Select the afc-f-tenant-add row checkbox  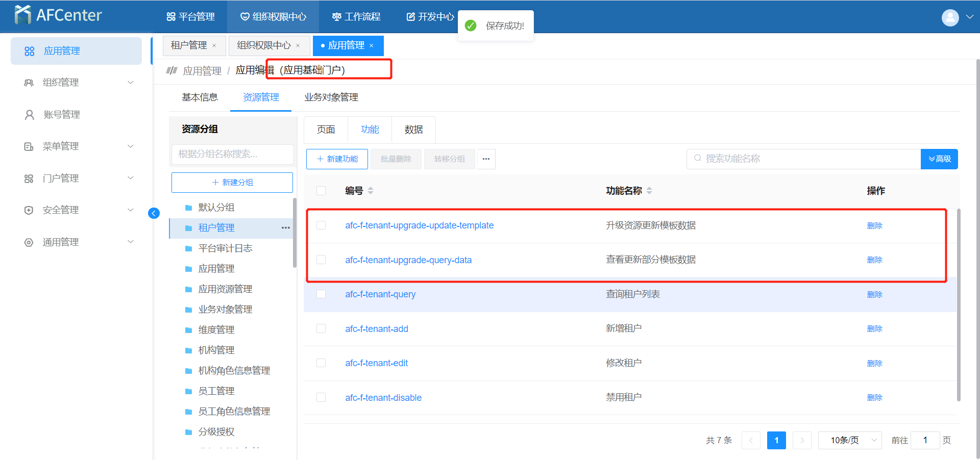click(321, 329)
